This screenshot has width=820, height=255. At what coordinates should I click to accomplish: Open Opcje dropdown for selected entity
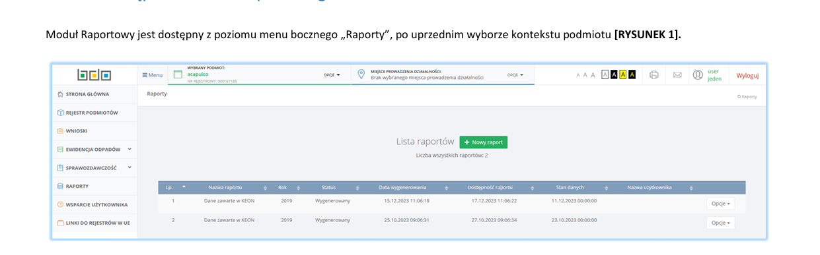click(332, 75)
